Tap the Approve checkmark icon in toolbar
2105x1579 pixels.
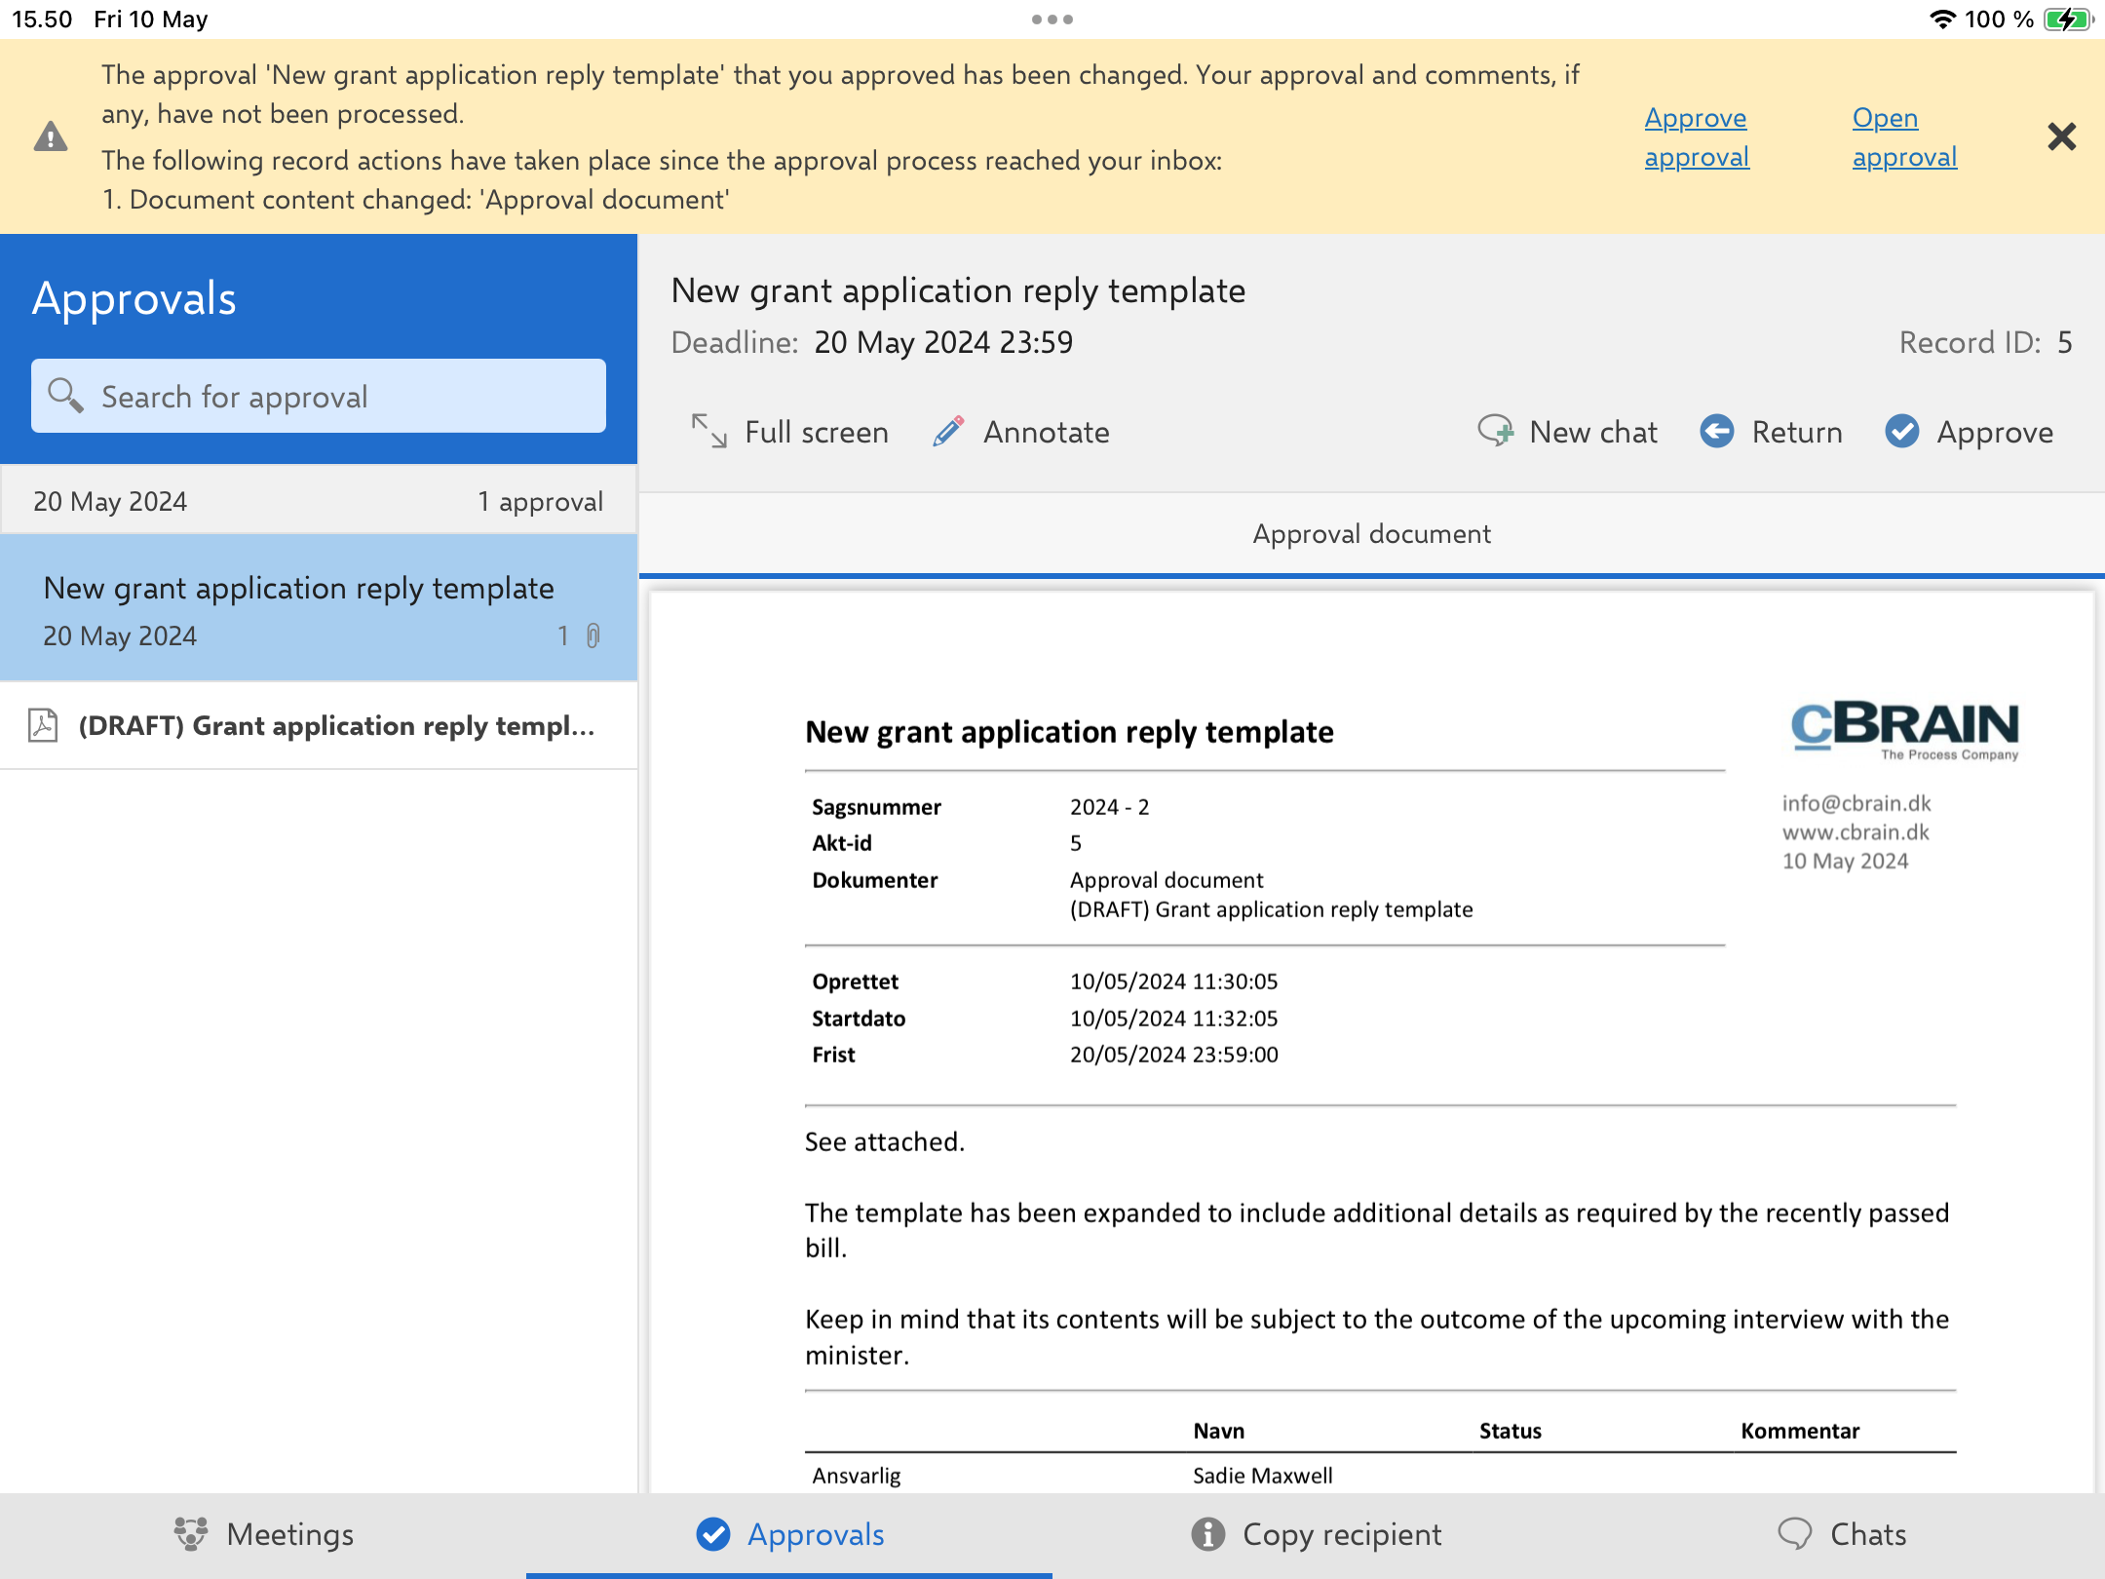point(1902,431)
